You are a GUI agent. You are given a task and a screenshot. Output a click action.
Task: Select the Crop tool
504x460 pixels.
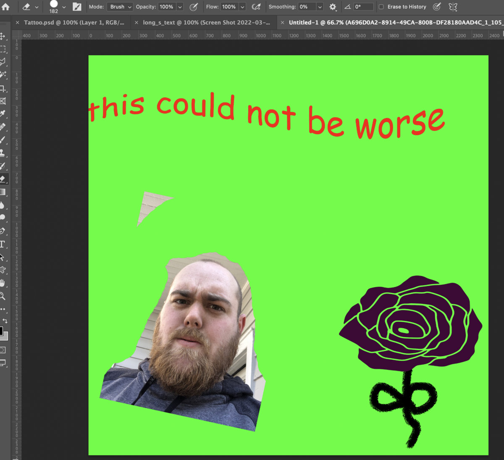[x=3, y=89]
